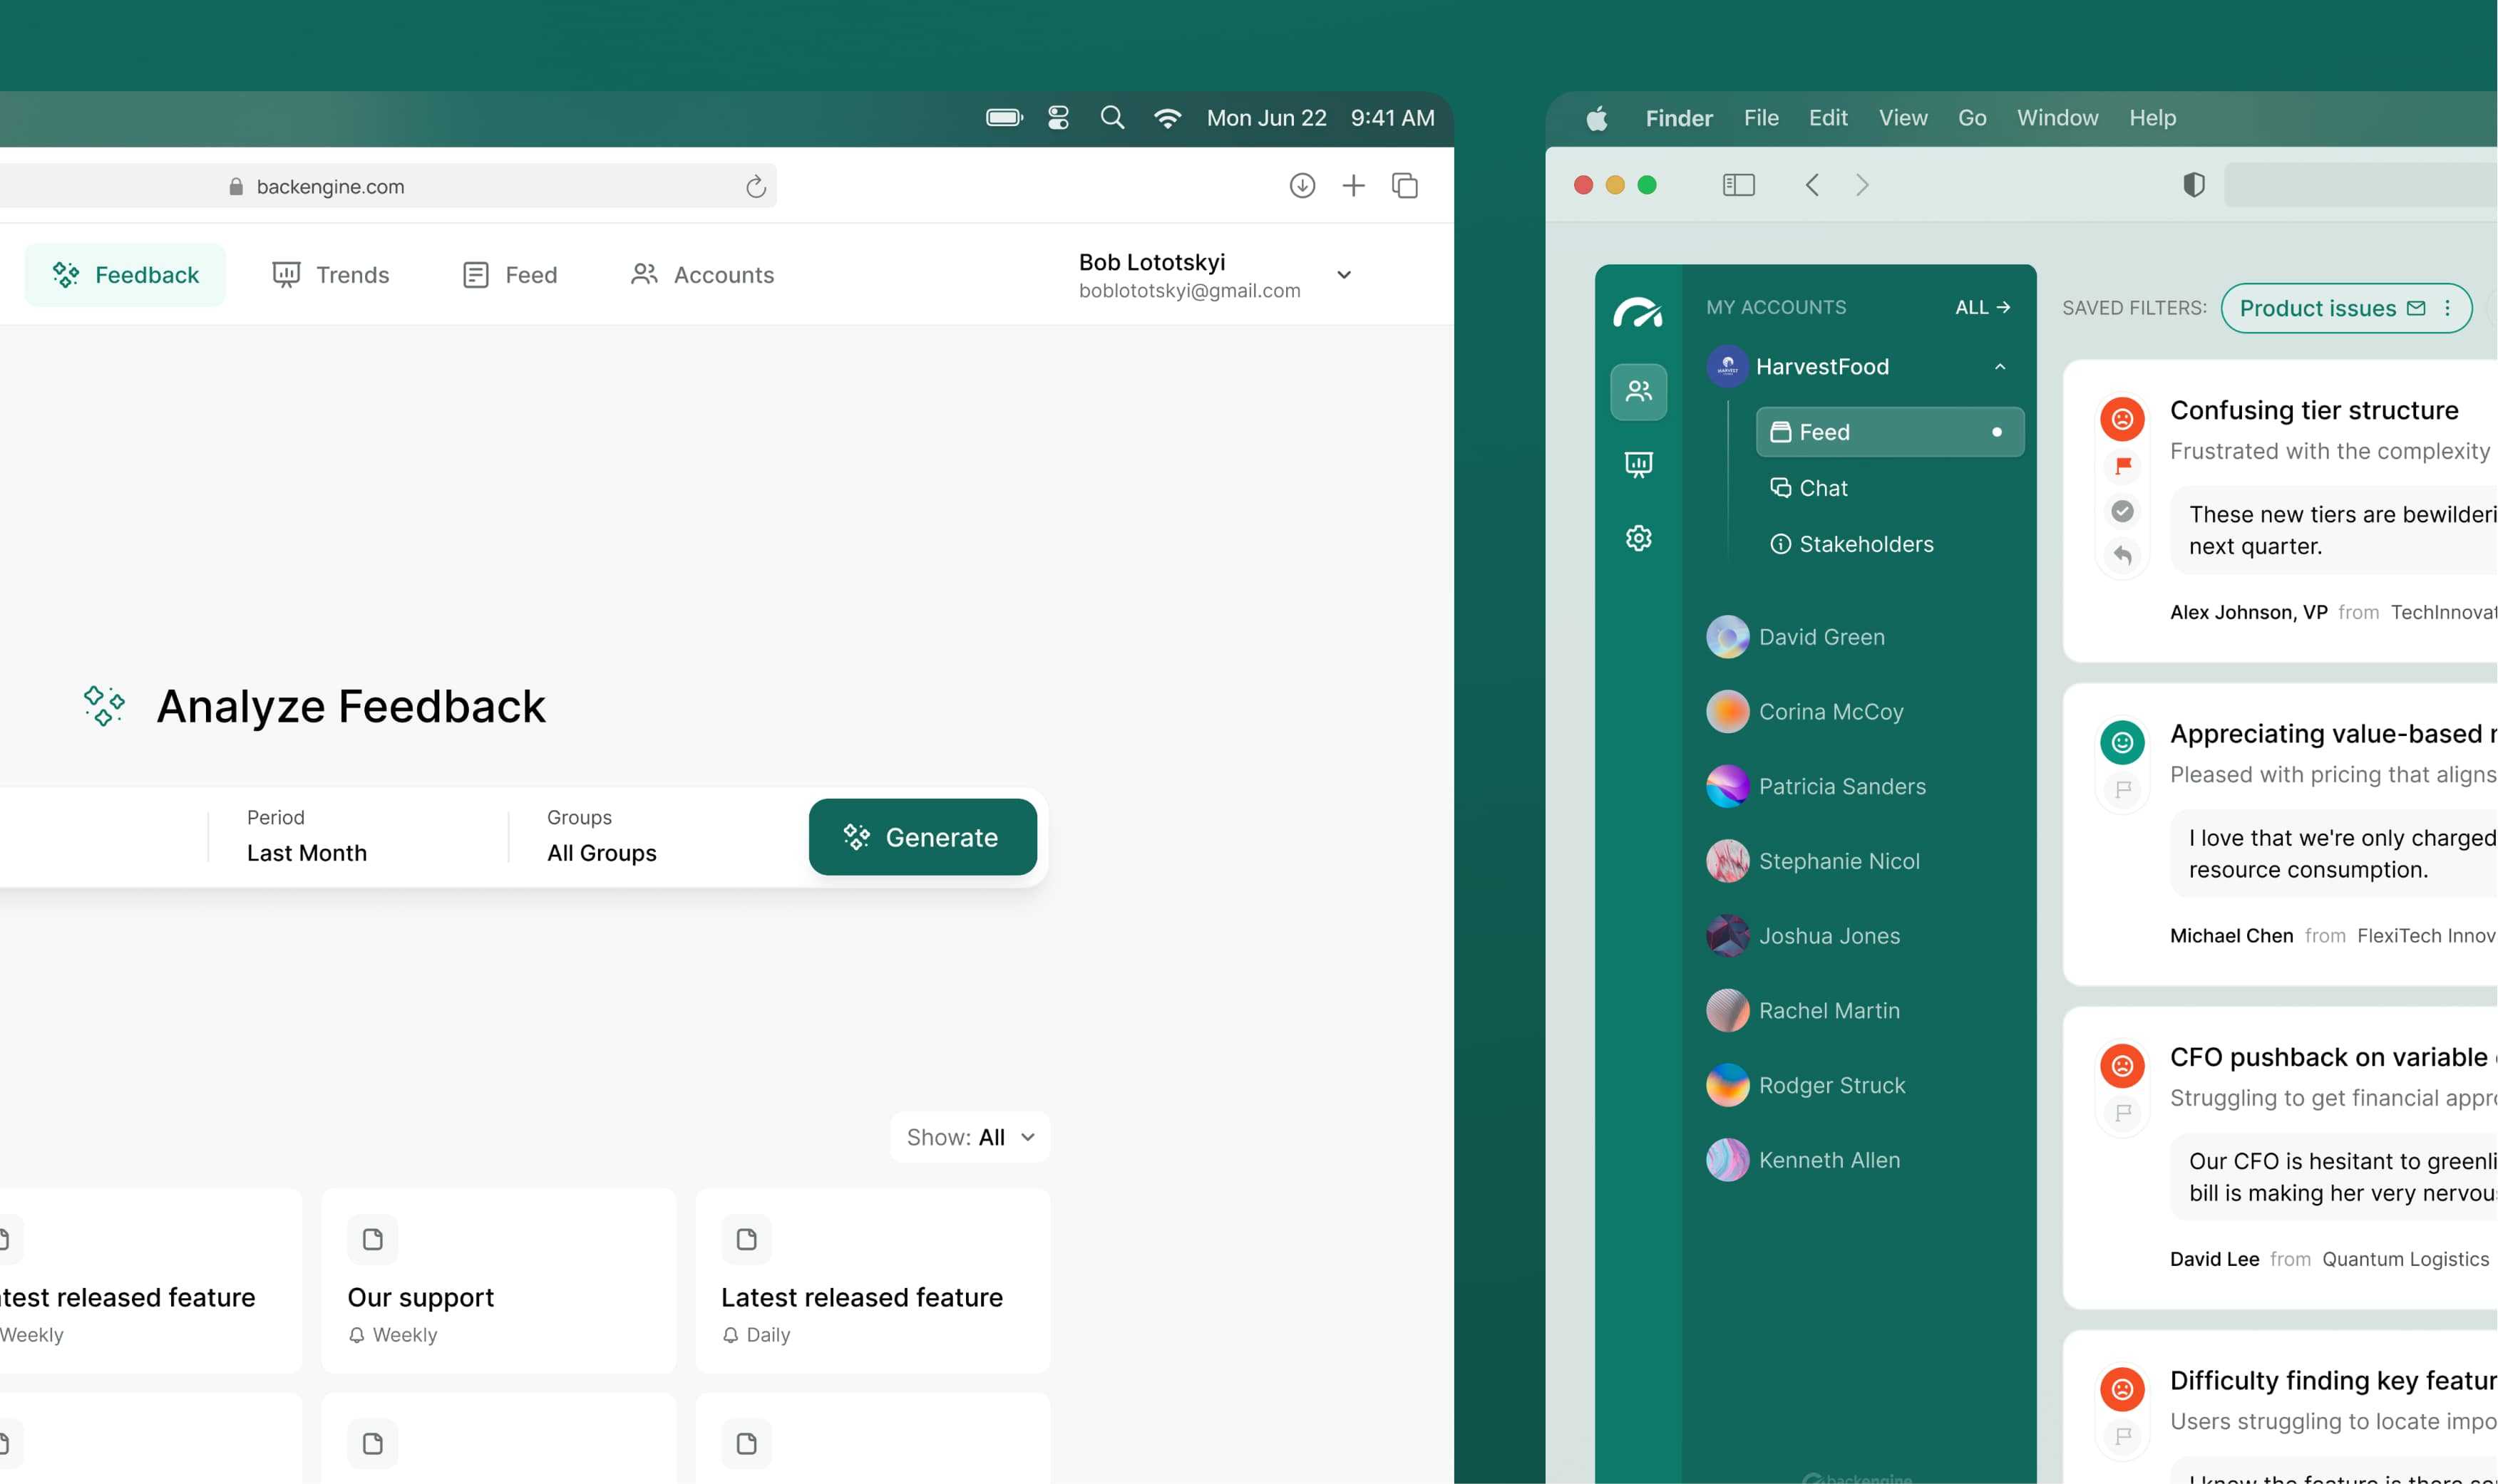
Task: Select Rodger Struck in accounts list
Action: click(x=1806, y=1085)
